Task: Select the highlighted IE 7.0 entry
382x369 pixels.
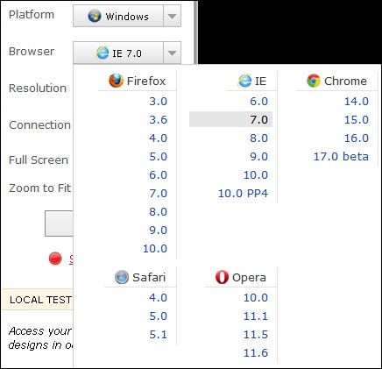Action: click(x=230, y=119)
